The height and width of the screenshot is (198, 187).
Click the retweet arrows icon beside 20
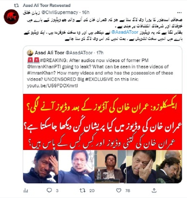(x=83, y=191)
